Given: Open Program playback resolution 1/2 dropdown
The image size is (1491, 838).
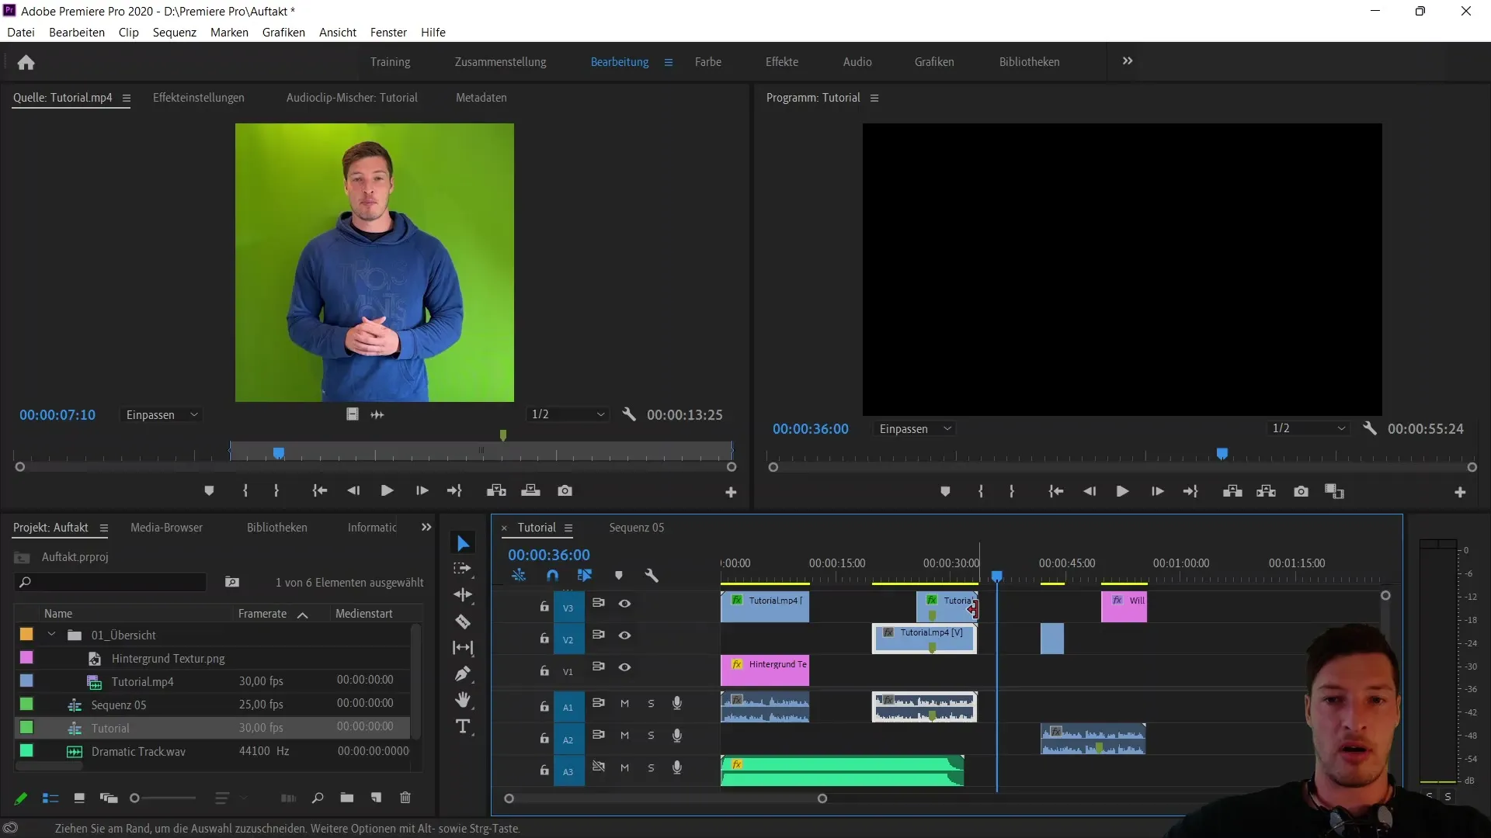Looking at the screenshot, I should click(x=1309, y=428).
